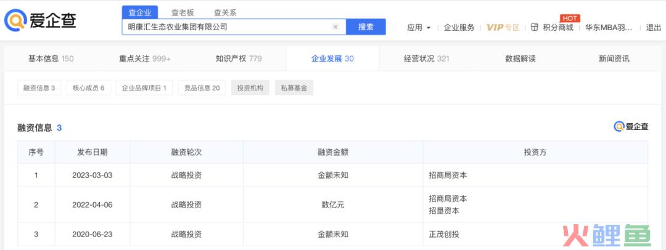Open the 积分商城 gift icon
666x250 pixels.
click(x=534, y=27)
